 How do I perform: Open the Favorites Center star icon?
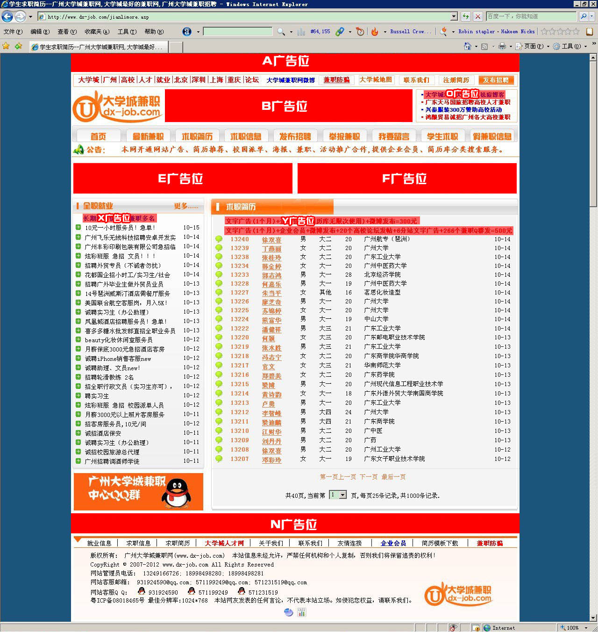pos(6,46)
